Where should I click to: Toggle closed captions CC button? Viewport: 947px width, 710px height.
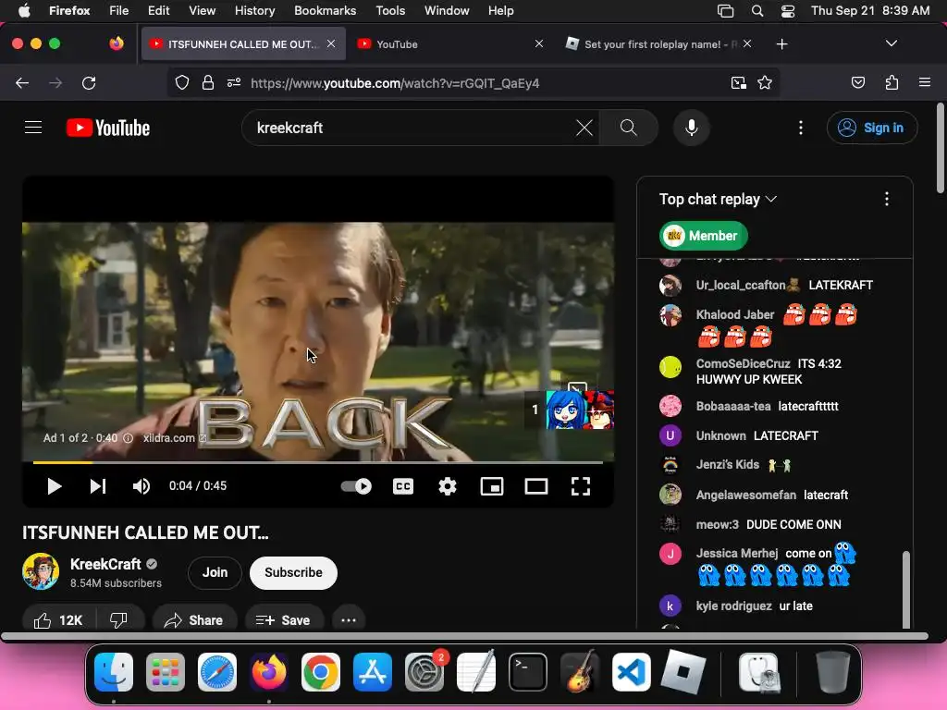point(403,486)
